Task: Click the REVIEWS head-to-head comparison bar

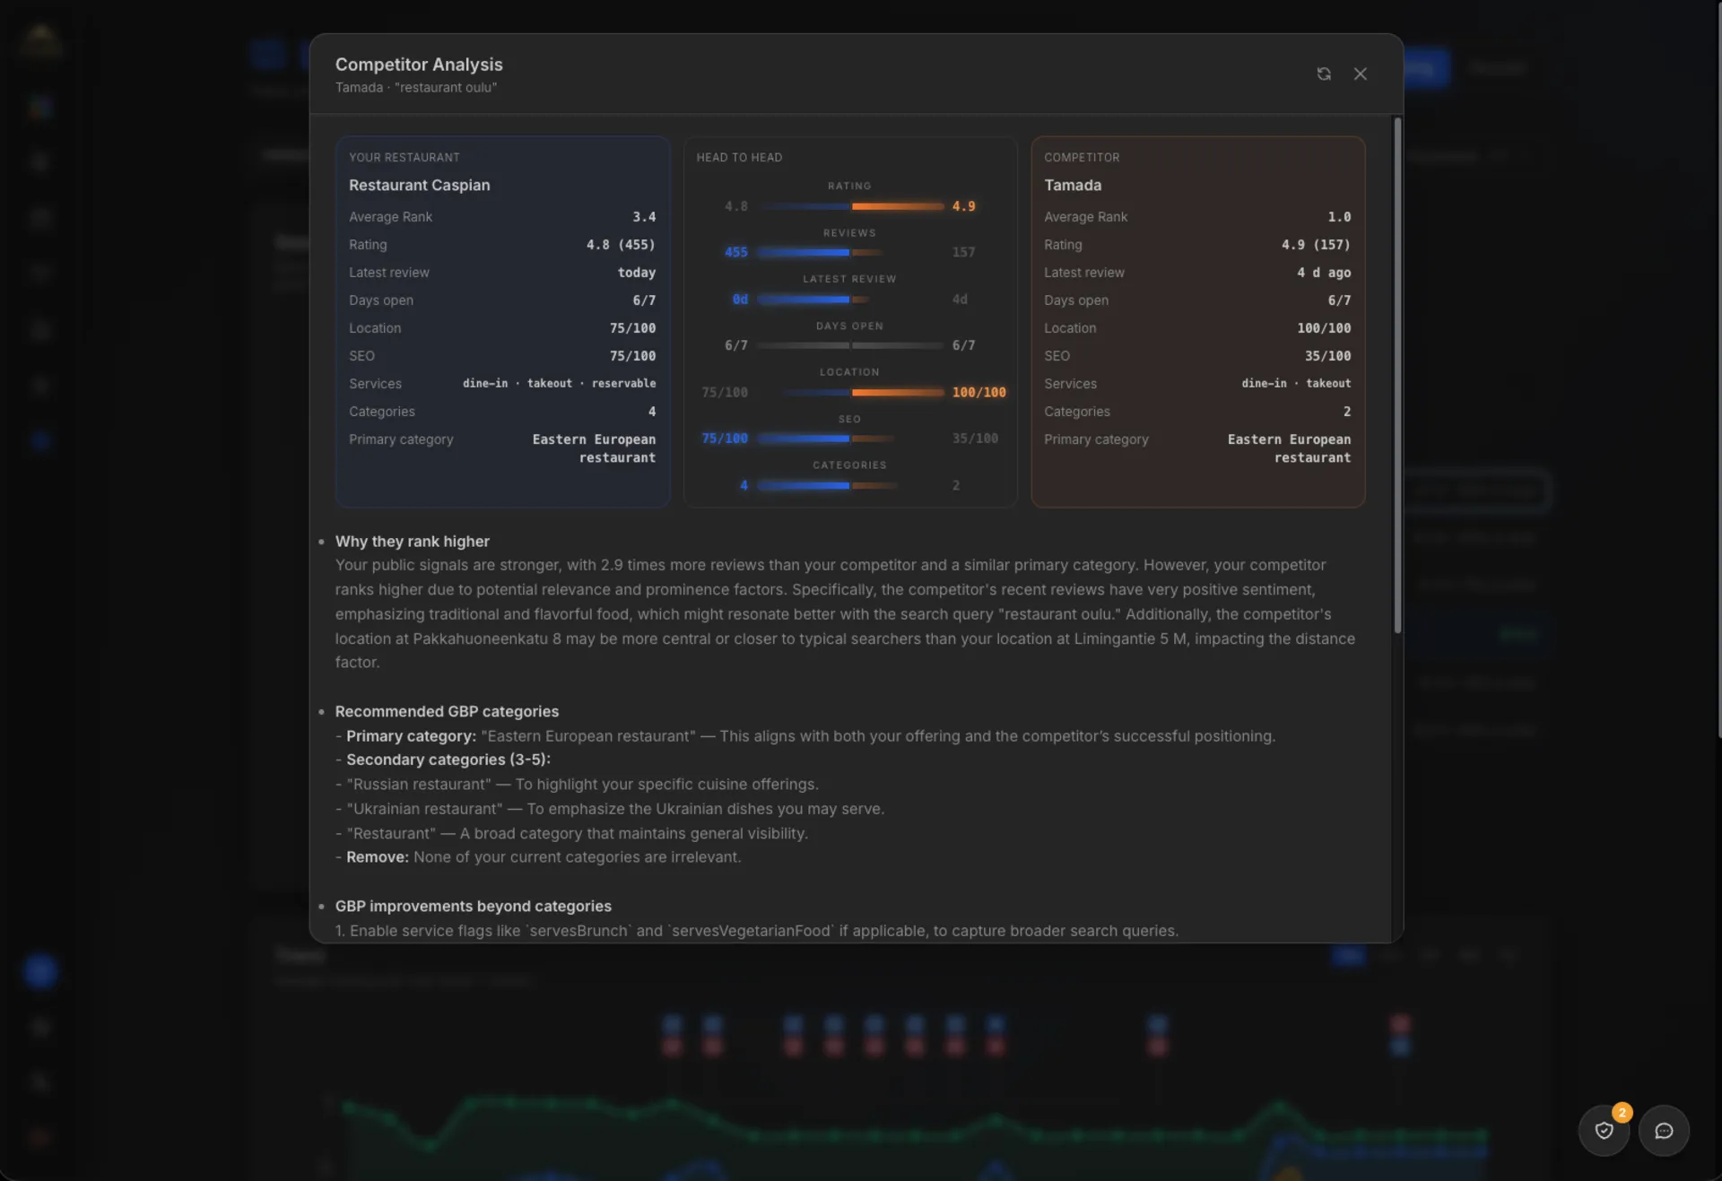Action: (x=850, y=252)
